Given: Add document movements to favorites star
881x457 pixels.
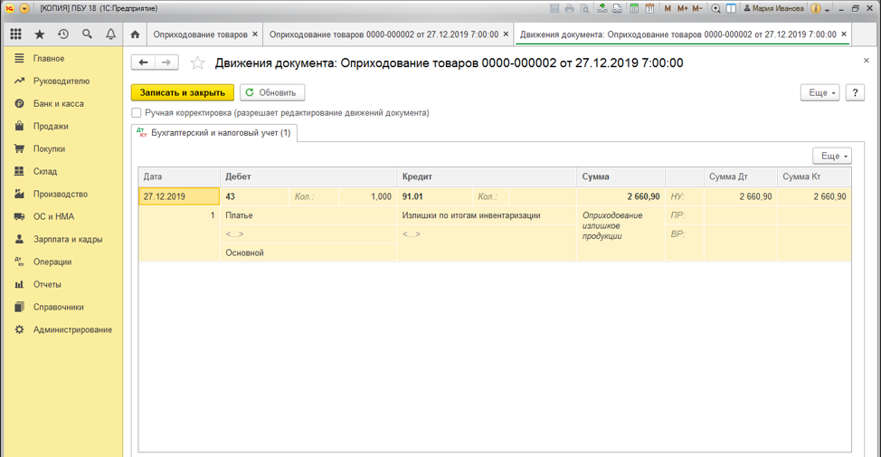Looking at the screenshot, I should tap(197, 63).
